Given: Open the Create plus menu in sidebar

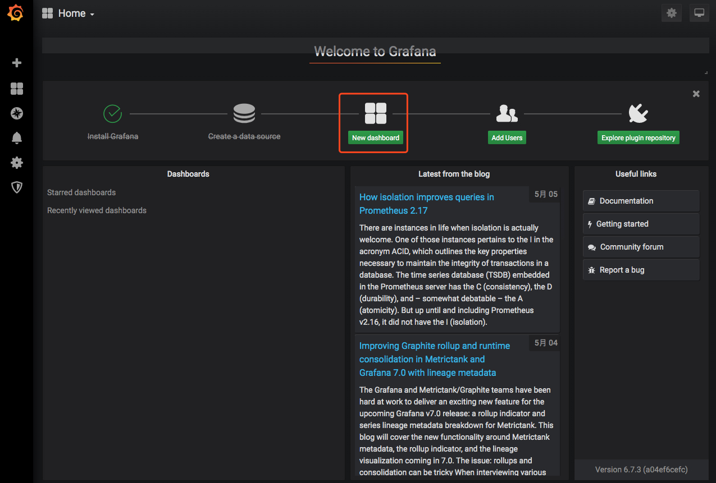Looking at the screenshot, I should [x=17, y=63].
